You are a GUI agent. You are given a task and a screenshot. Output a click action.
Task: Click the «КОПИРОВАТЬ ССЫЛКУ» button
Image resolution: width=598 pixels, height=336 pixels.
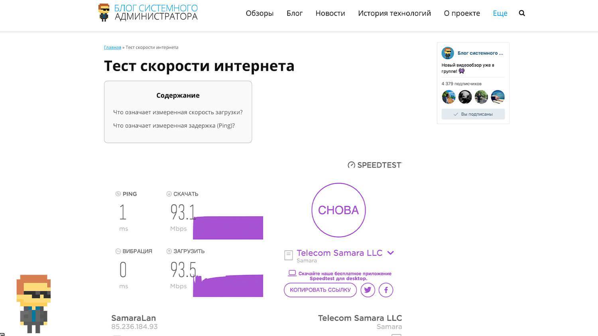[x=320, y=290]
